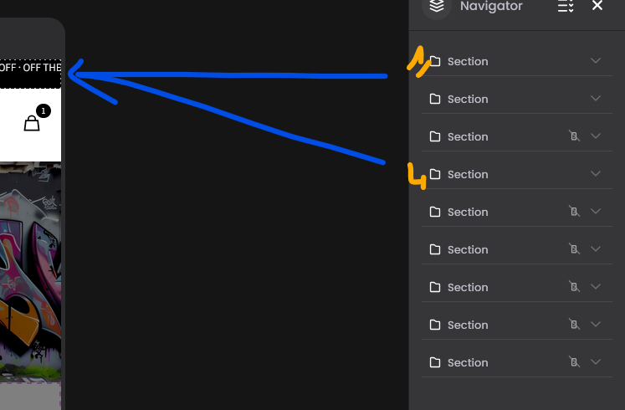Expand the sixth Section chevron
The image size is (625, 410).
pyautogui.click(x=596, y=249)
